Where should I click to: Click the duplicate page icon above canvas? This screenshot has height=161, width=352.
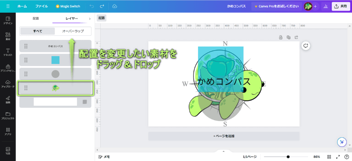pos(289,37)
